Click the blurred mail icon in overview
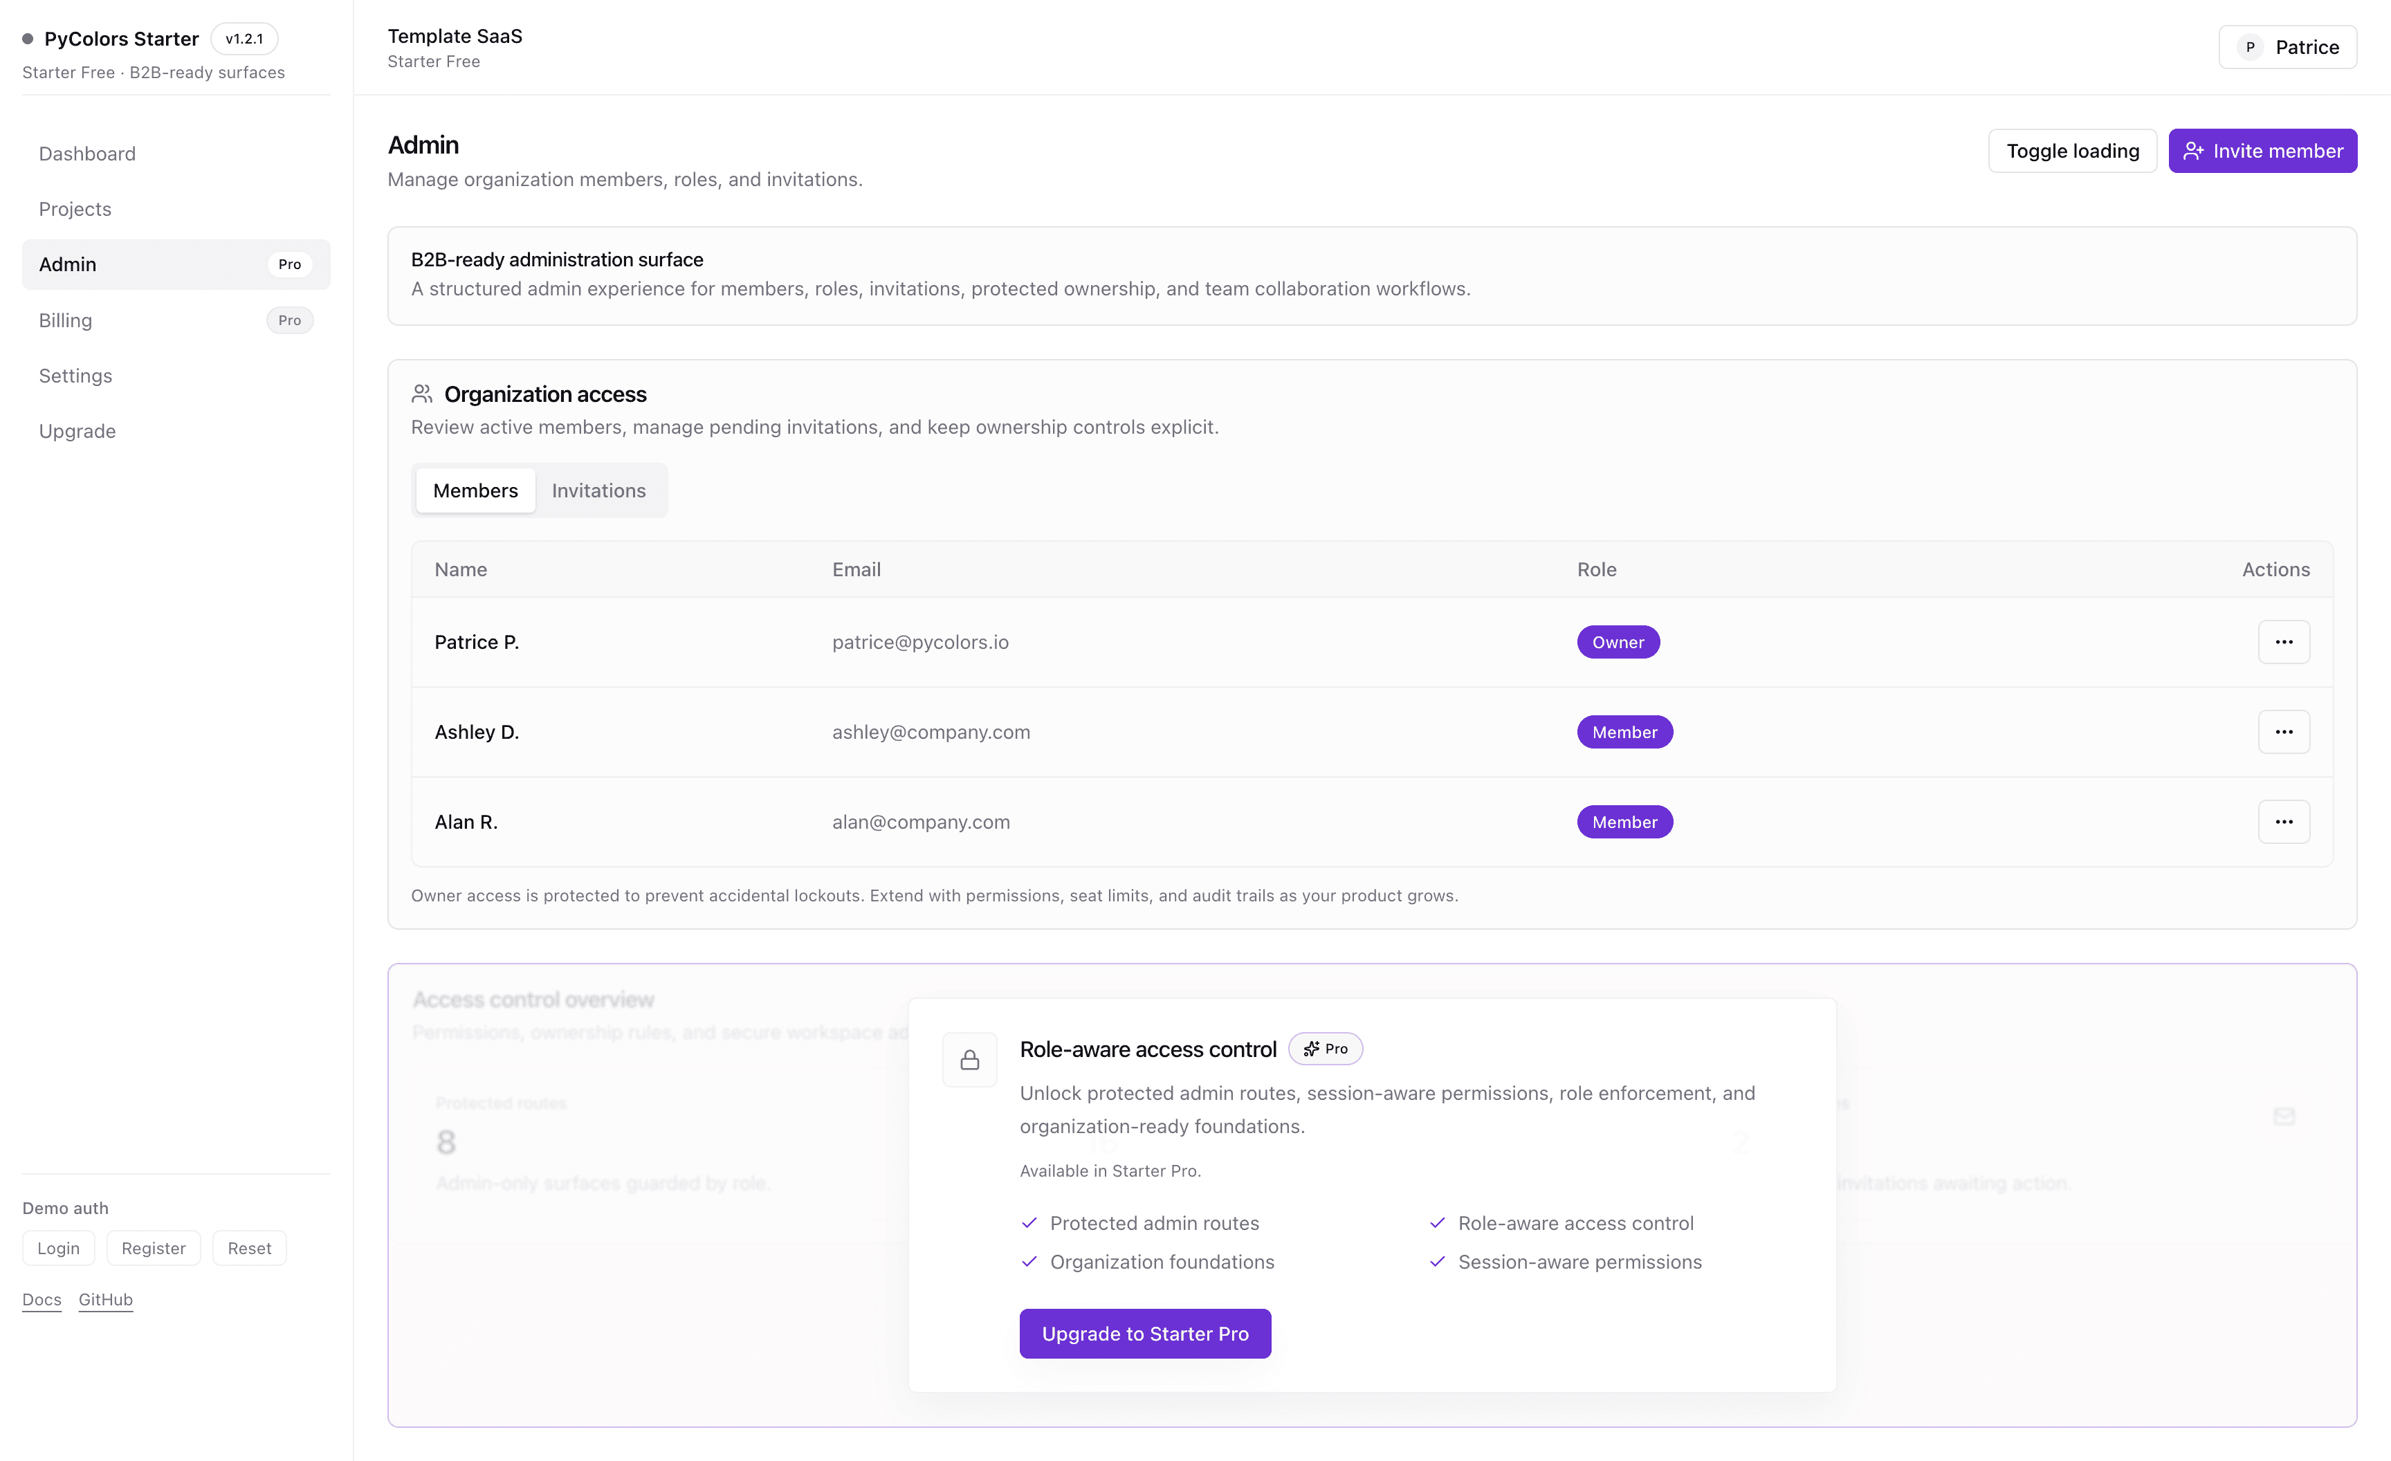Viewport: 2391px width, 1461px height. coord(2284,1116)
